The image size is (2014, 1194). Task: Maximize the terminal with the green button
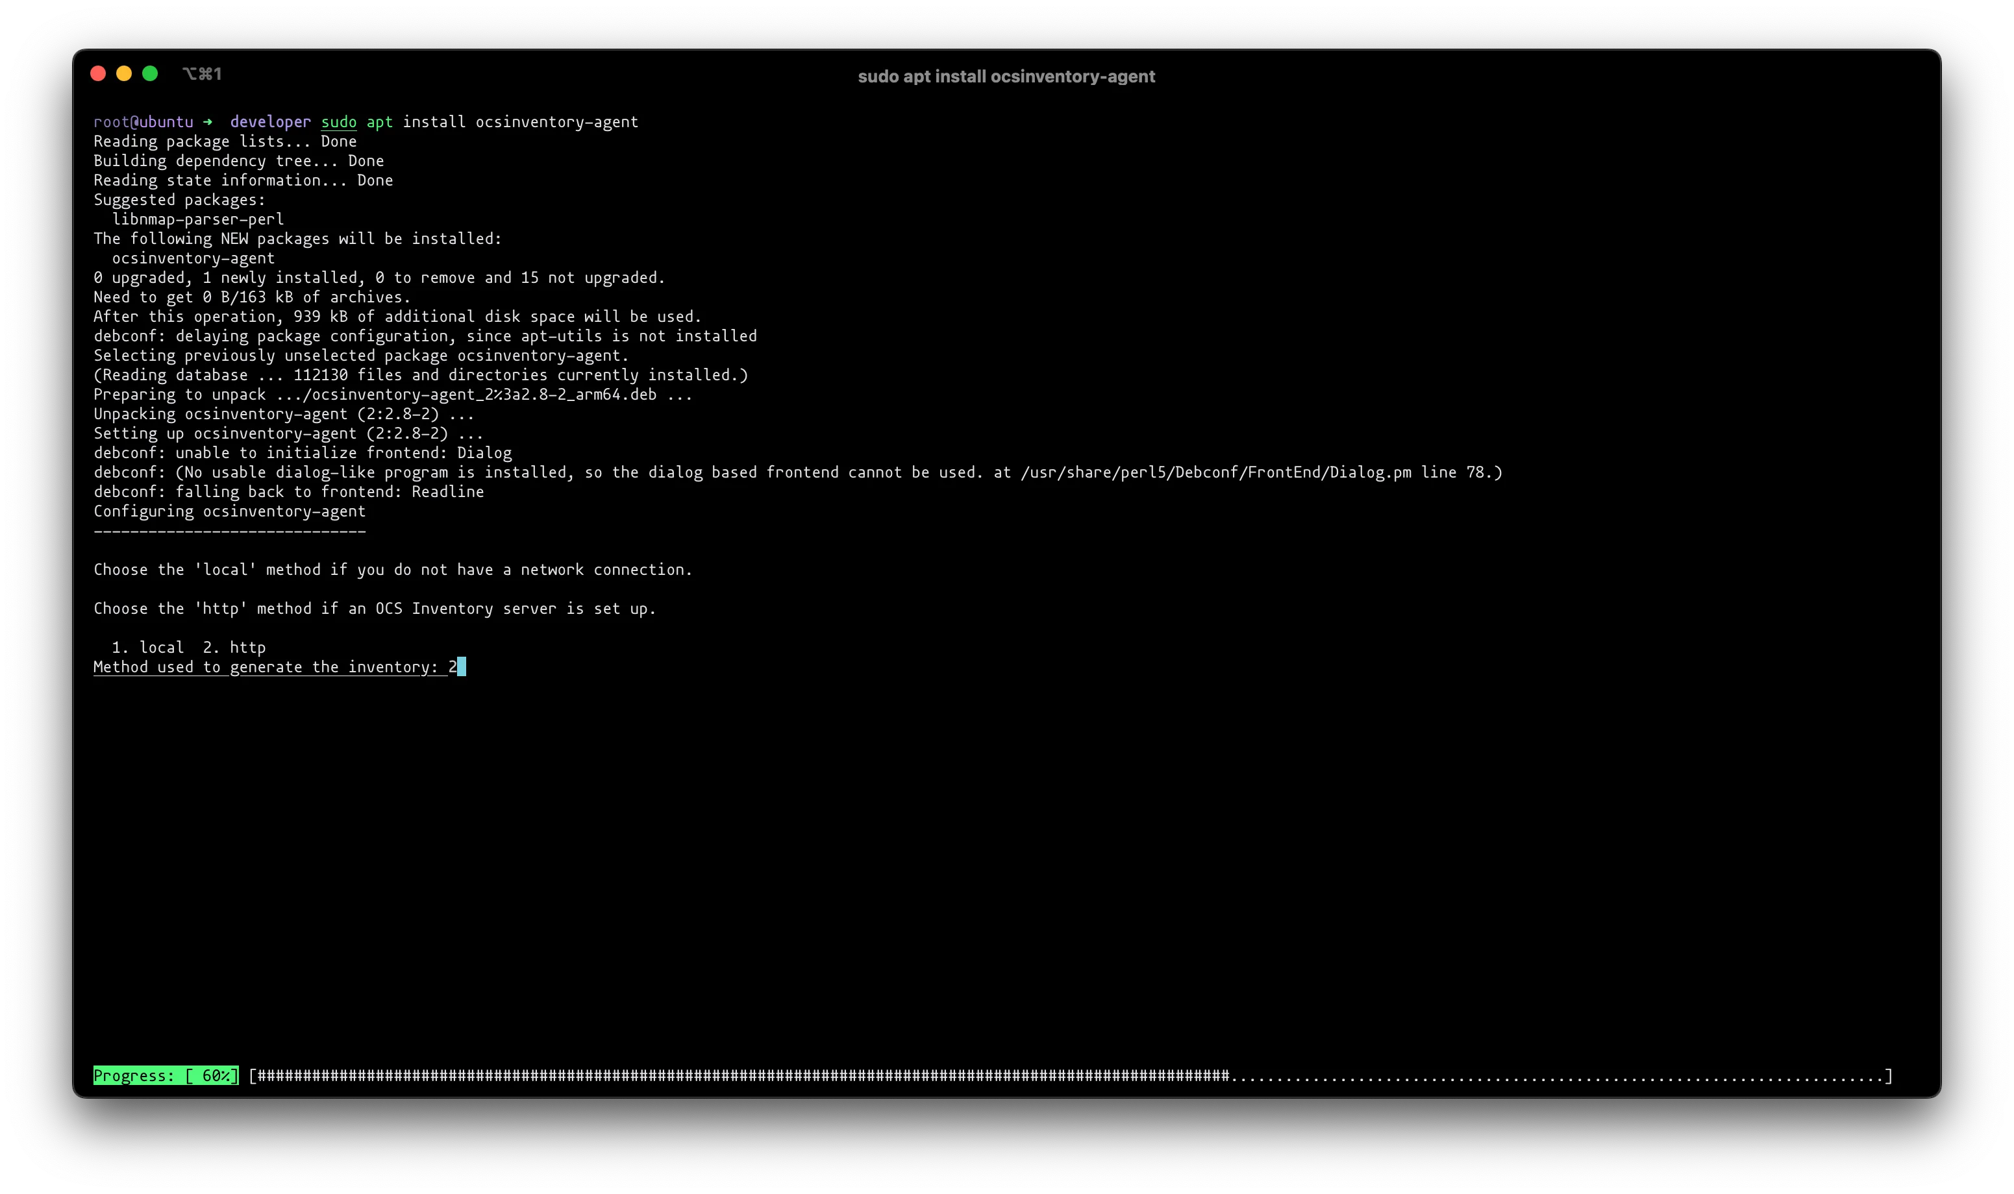pos(150,74)
